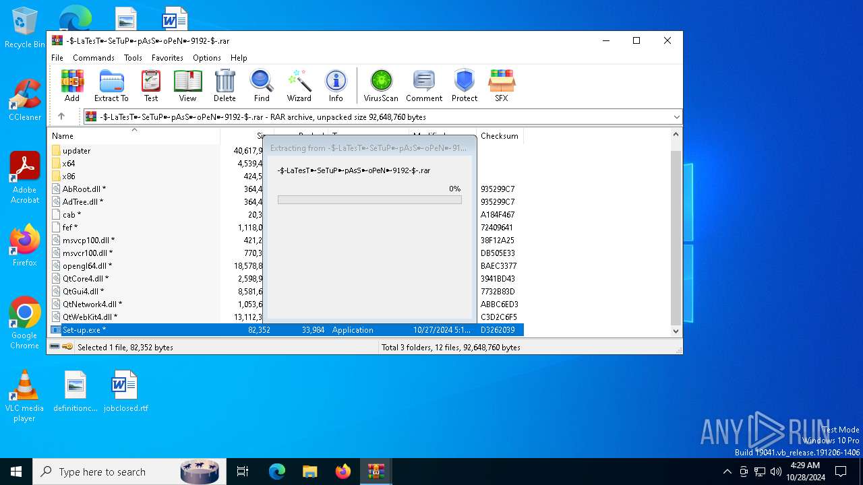The height and width of the screenshot is (485, 863).
Task: Select the Set-up.exe file row
Action: (x=287, y=330)
